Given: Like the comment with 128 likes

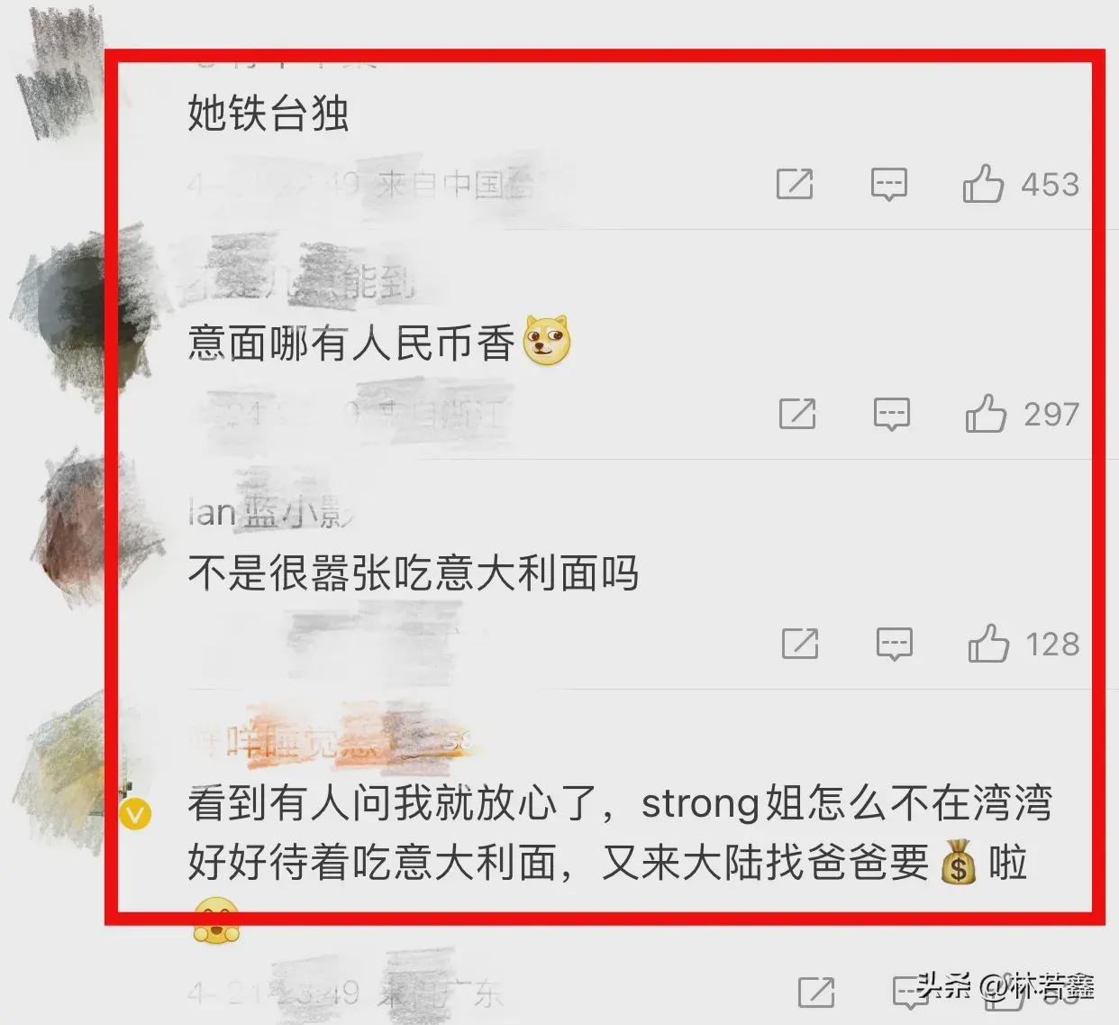Looking at the screenshot, I should click(x=988, y=644).
